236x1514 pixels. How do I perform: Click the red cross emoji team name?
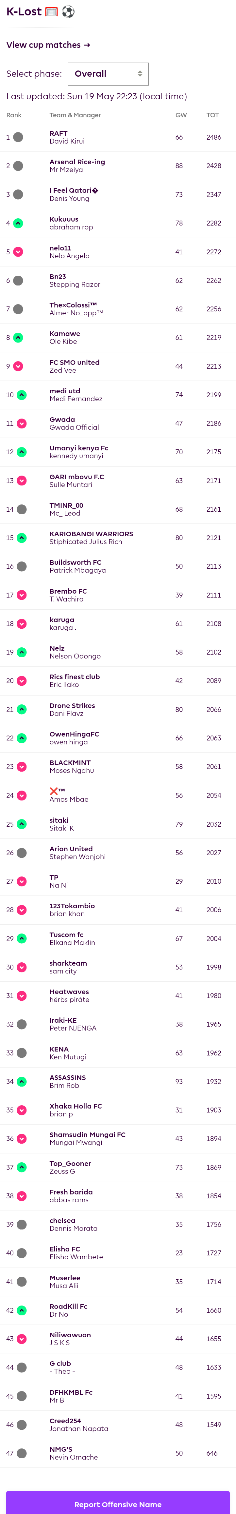click(58, 791)
